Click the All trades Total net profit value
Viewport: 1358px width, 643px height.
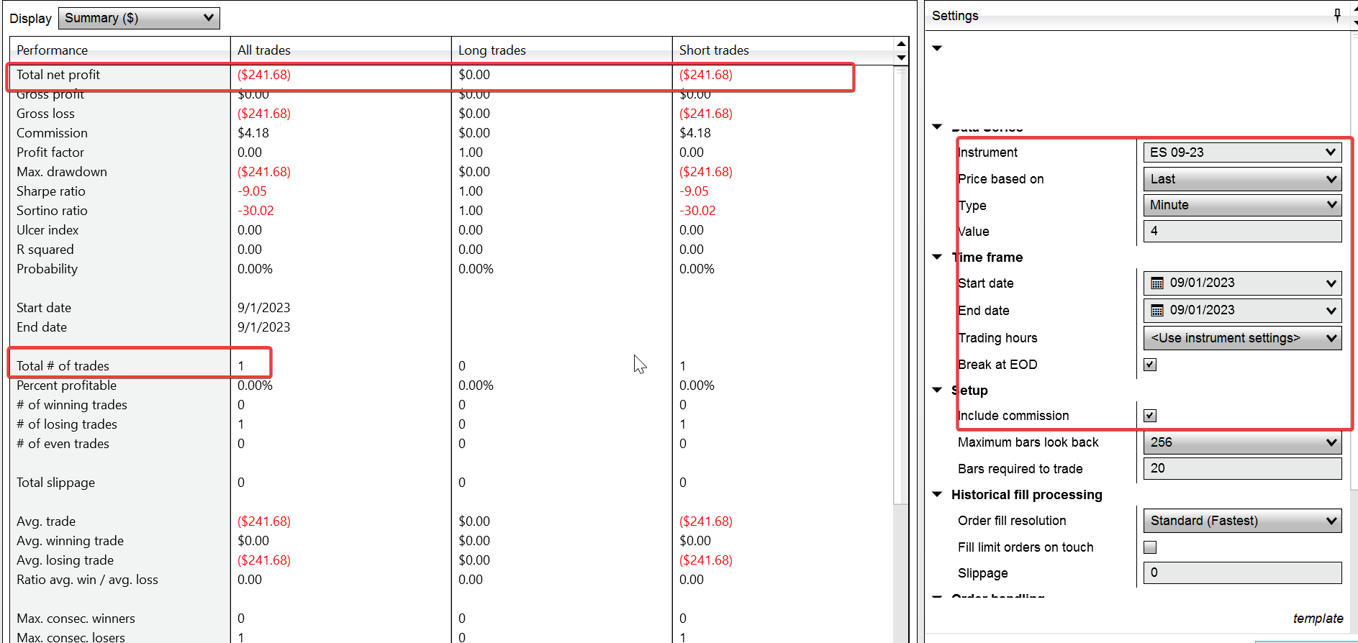(264, 75)
